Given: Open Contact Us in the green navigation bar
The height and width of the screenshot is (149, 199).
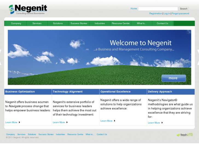Looking at the screenshot, I should (x=162, y=23).
